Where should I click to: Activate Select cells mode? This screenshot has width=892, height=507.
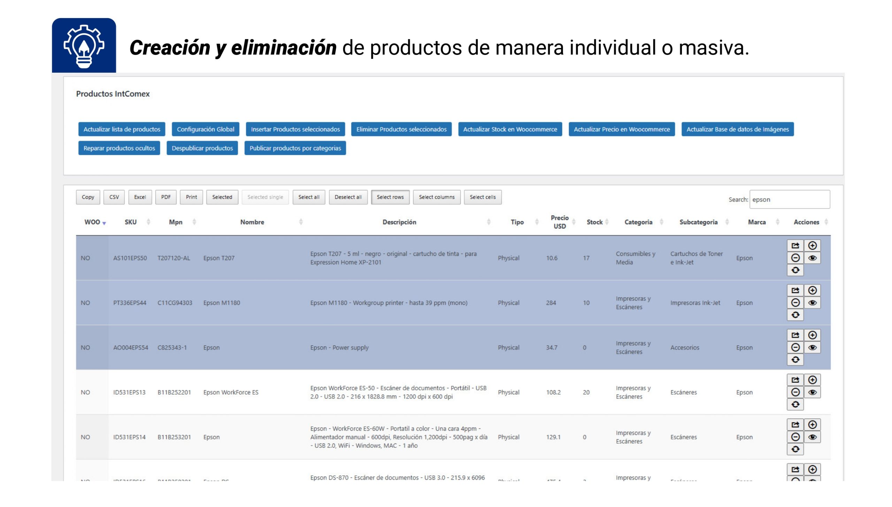[x=483, y=197]
